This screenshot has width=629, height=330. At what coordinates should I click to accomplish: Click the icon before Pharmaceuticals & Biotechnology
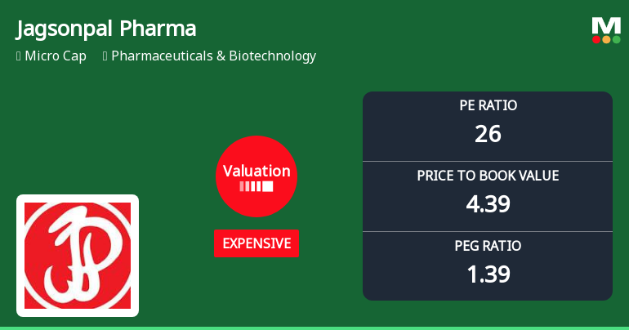click(105, 56)
